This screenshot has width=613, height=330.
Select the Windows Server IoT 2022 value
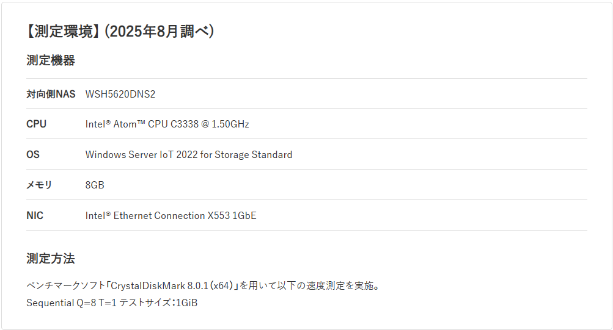coord(188,155)
